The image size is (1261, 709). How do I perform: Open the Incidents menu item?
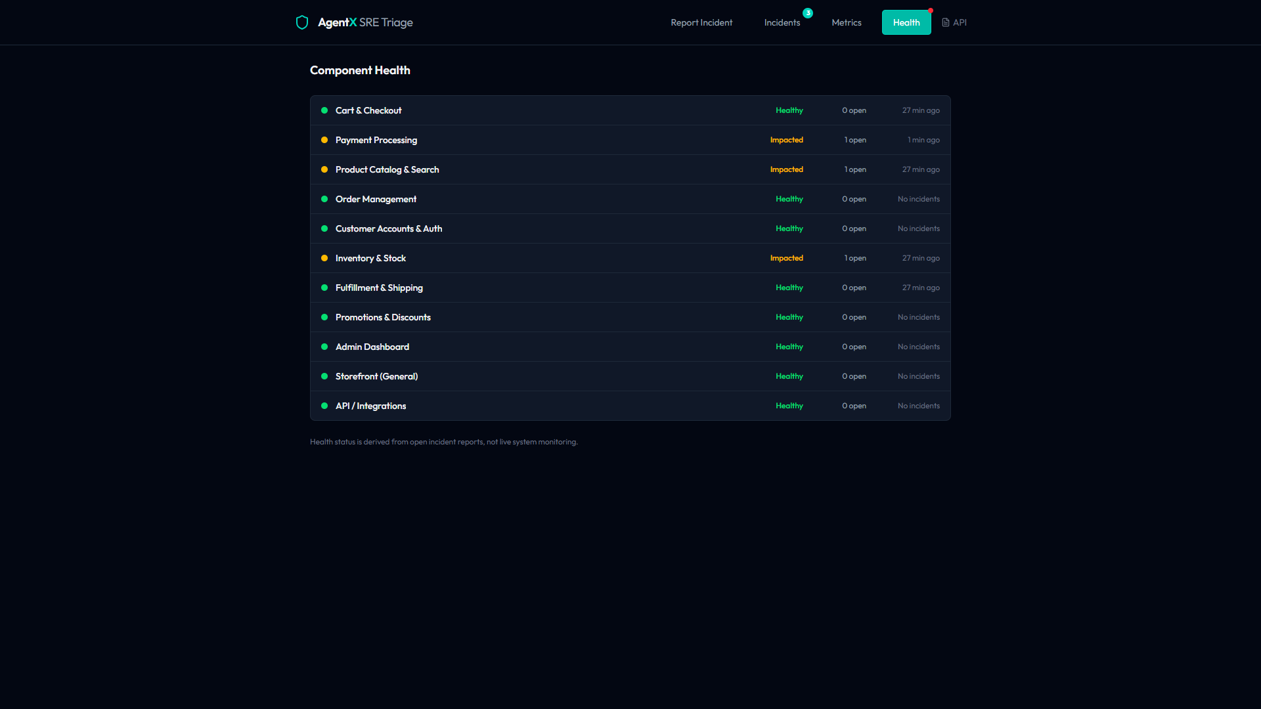[x=782, y=22]
